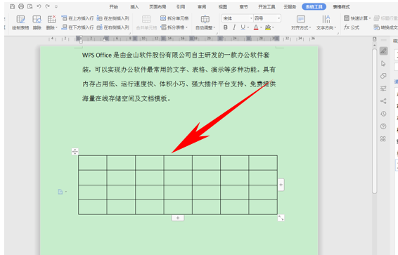398x255 pixels.
Task: Click the plus button to add a column
Action: point(281,185)
